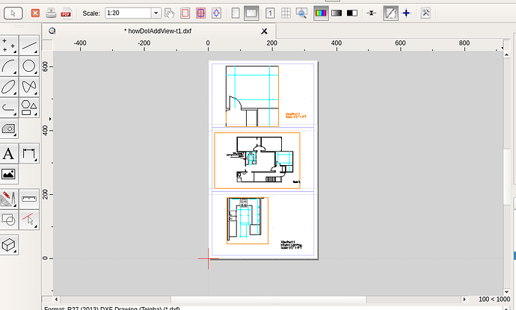Open the Hatch tools

[x=9, y=128]
